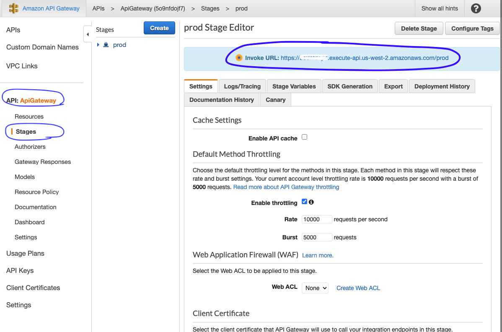
Task: Click the Amazon API Gateway logo icon
Action: 14,8
